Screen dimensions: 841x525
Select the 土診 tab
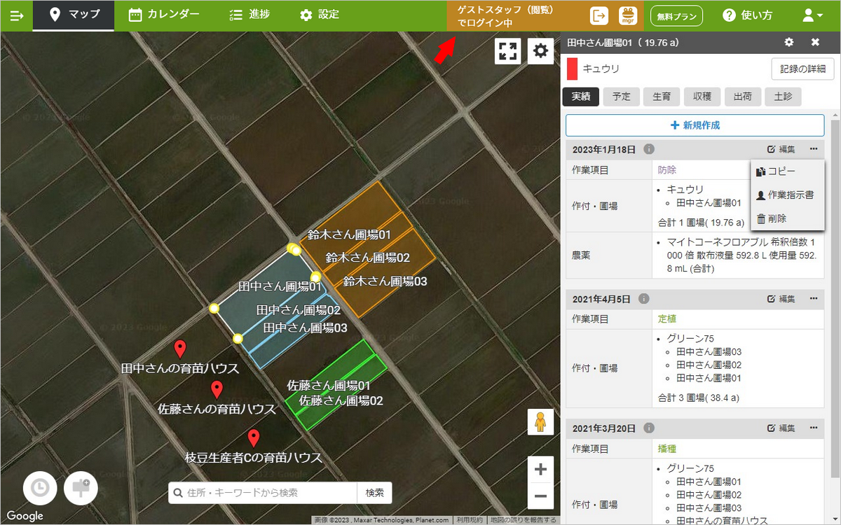pos(784,97)
